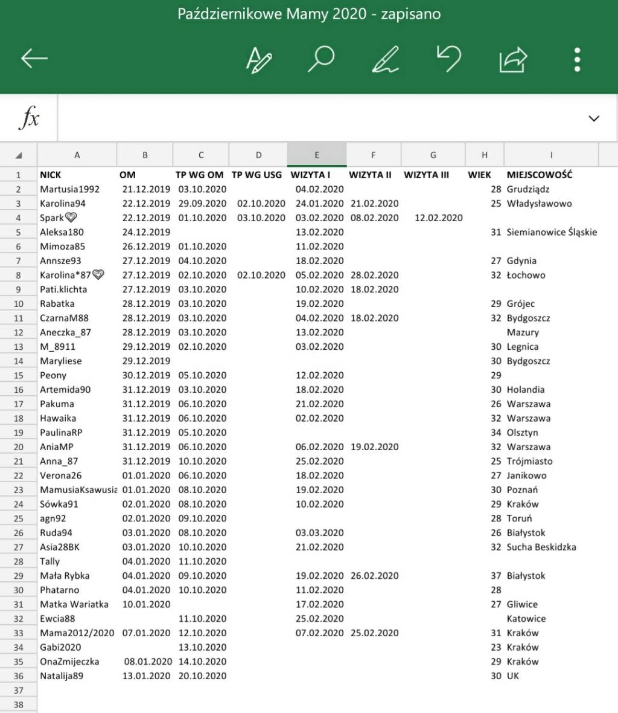Select the NICK header cell
The height and width of the screenshot is (713, 618).
click(x=77, y=175)
